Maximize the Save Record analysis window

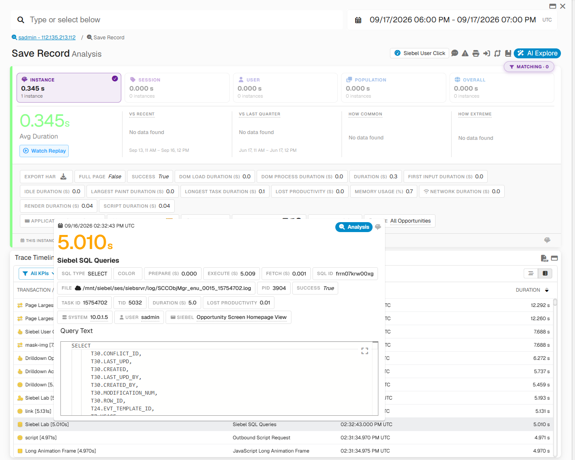click(553, 6)
